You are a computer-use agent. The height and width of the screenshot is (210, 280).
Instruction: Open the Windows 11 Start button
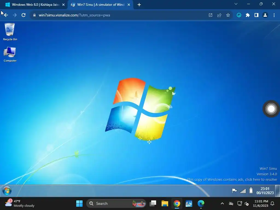[80, 203]
